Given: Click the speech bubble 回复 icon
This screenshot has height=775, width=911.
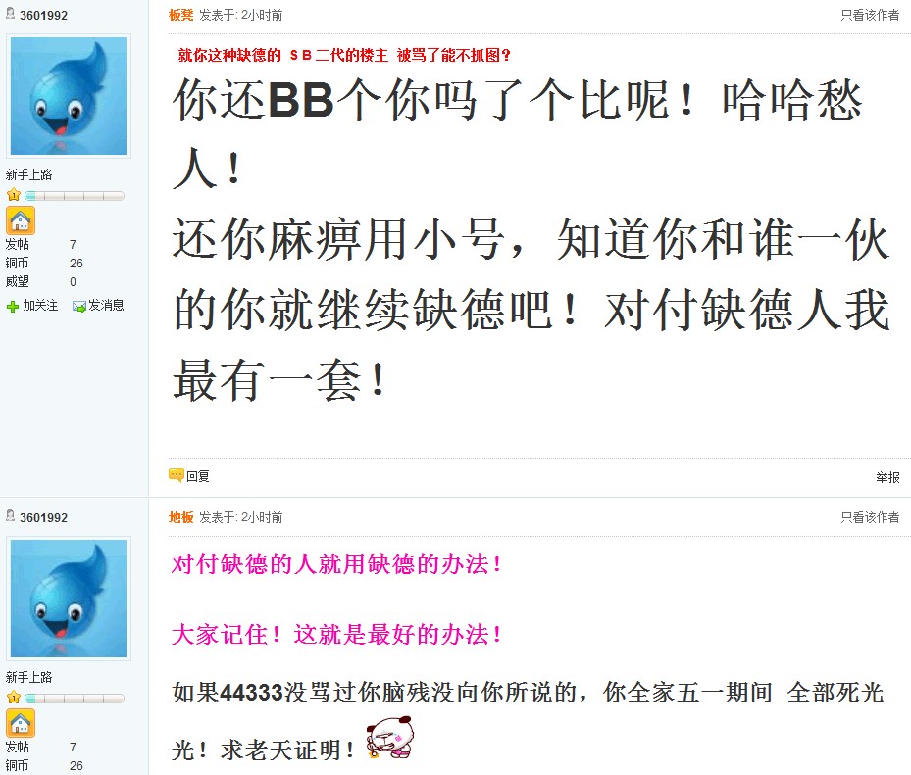Looking at the screenshot, I should (x=177, y=475).
